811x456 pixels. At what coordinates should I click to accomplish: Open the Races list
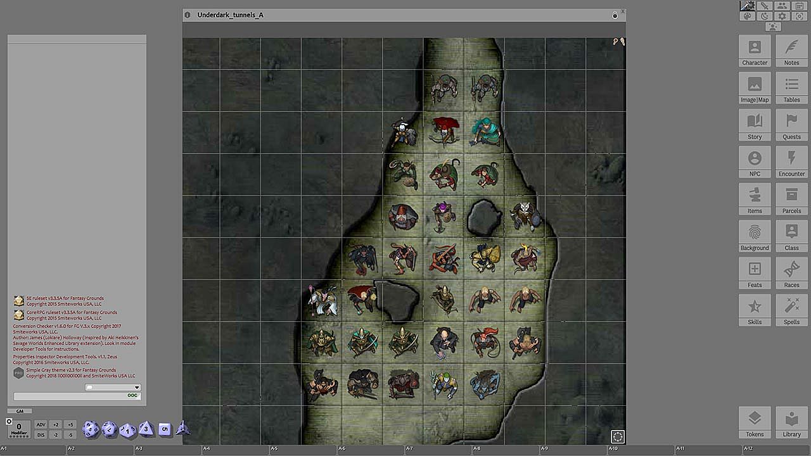[791, 273]
